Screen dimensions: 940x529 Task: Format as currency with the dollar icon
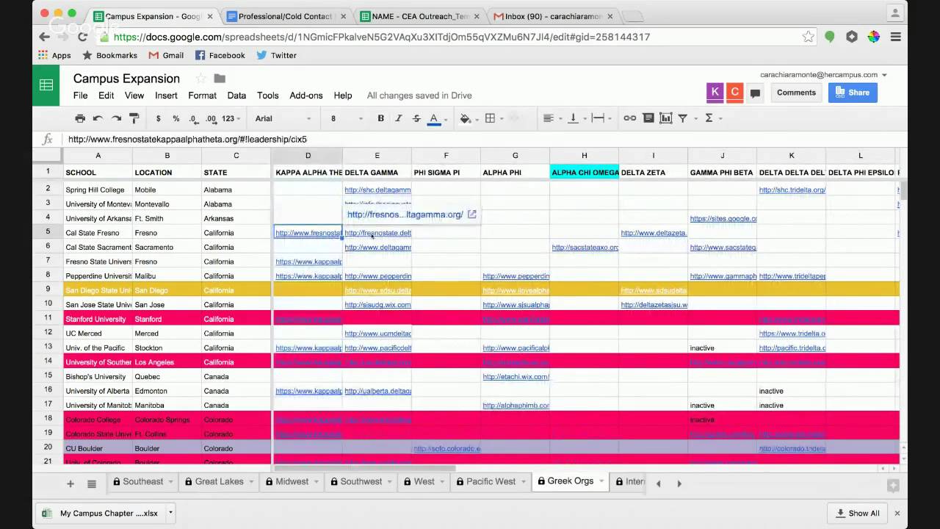tap(159, 118)
